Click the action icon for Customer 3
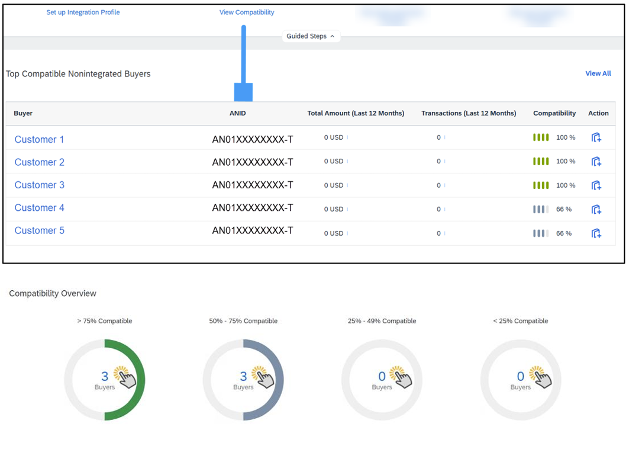 (x=596, y=185)
